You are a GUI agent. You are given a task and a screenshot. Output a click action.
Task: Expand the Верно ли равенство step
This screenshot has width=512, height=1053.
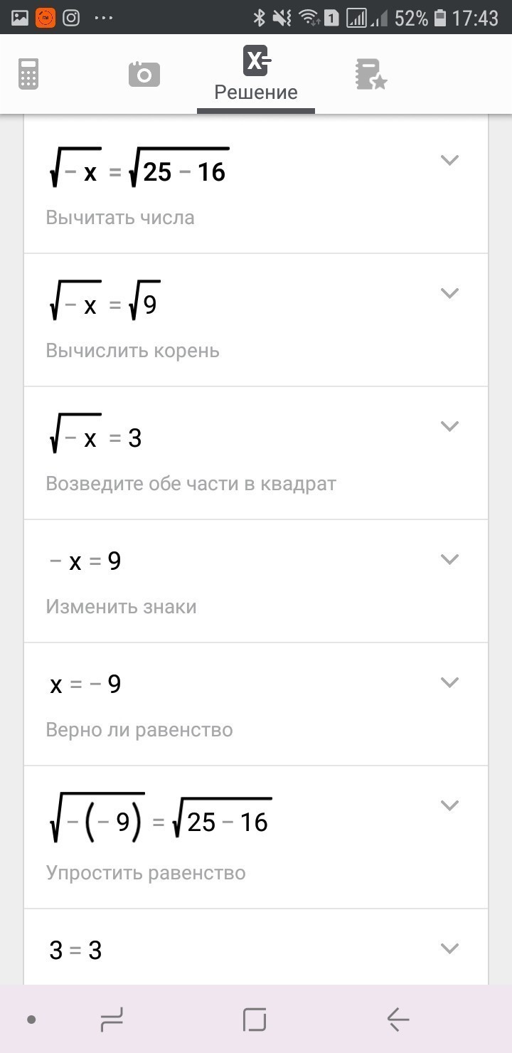coord(449,682)
